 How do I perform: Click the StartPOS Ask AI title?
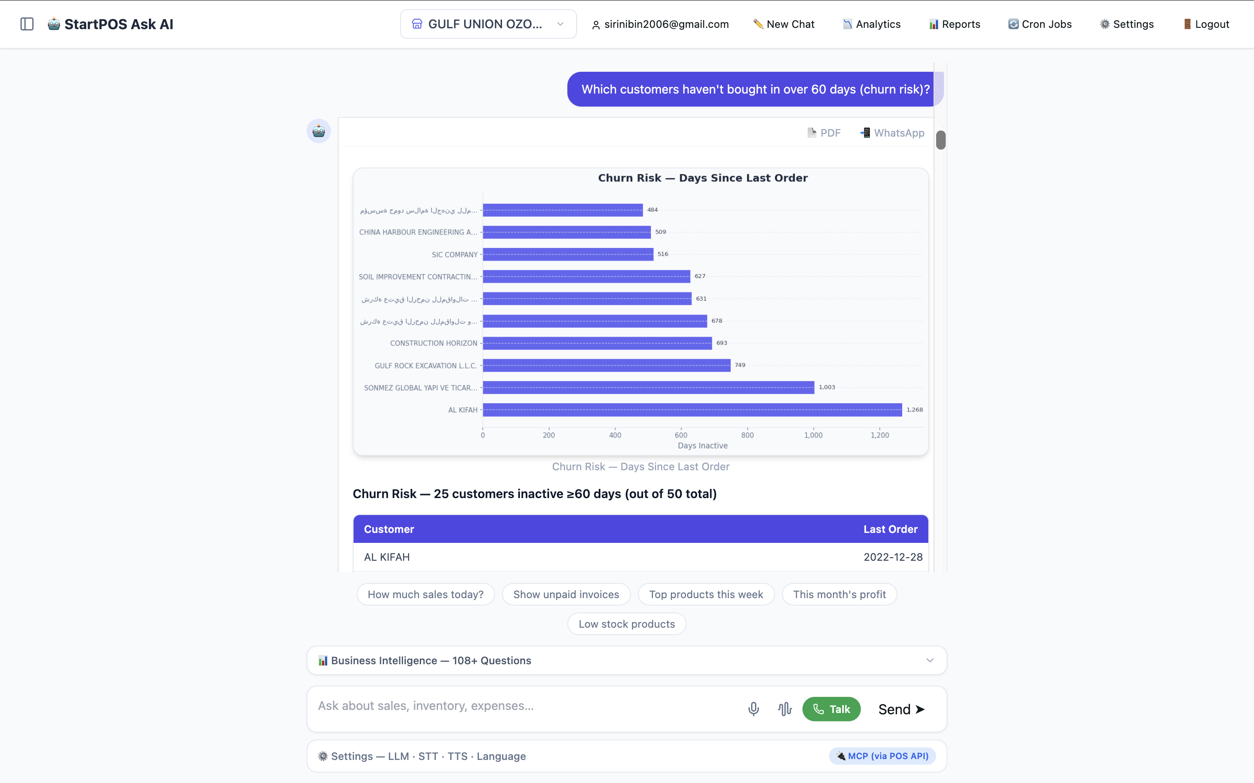119,24
